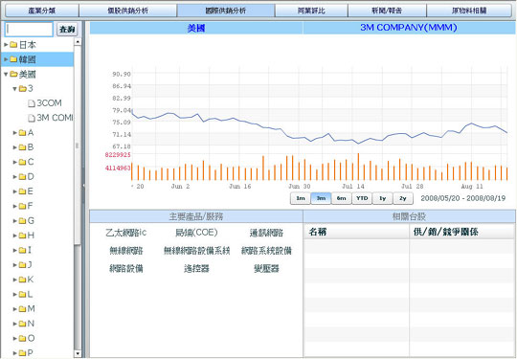Open the 原物料相關 tab

click(x=469, y=11)
